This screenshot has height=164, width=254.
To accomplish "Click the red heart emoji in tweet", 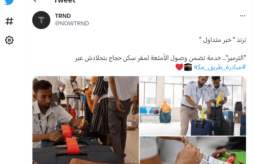I will point(179,67).
